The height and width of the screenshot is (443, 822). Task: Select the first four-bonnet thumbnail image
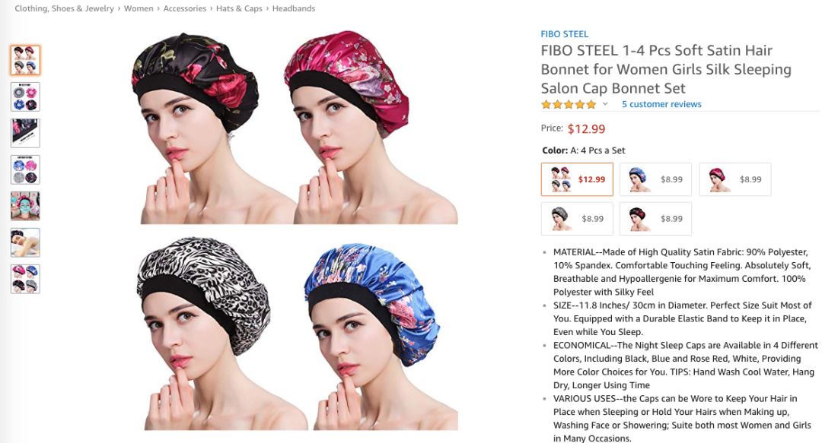(x=25, y=60)
